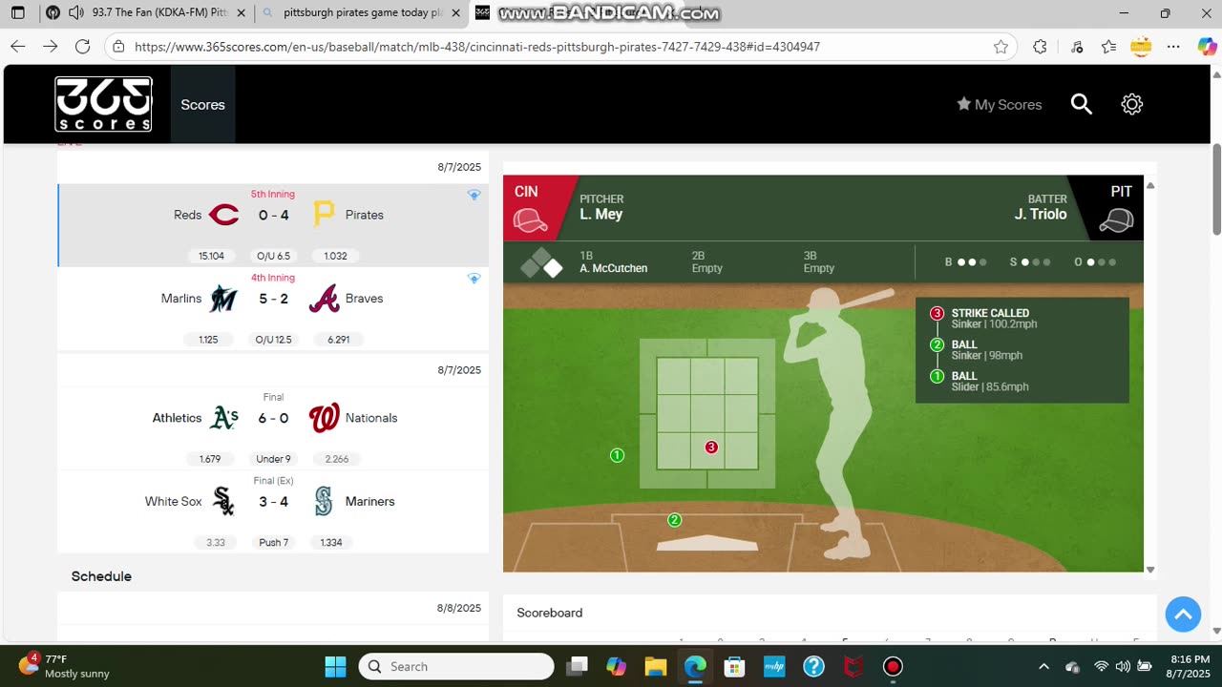The height and width of the screenshot is (687, 1222).
Task: Click the Mariners team logo
Action: pos(324,501)
